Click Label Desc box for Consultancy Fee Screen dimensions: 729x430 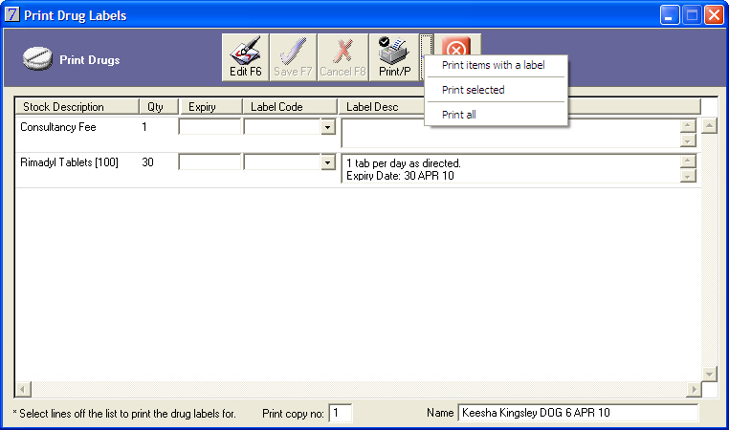511,133
